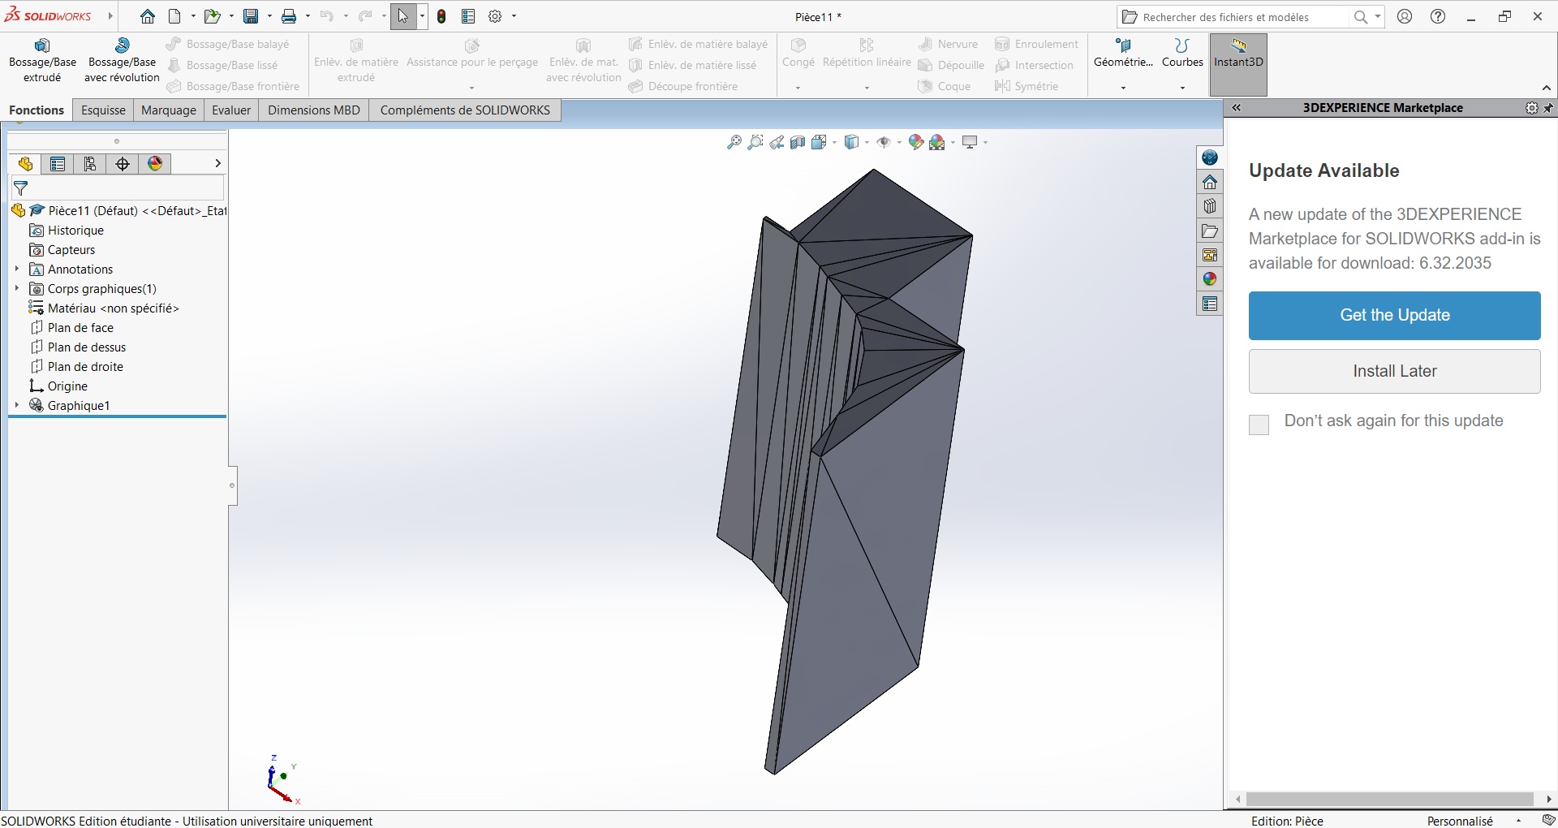
Task: Expand more manager tabs with the arrow
Action: coord(217,164)
